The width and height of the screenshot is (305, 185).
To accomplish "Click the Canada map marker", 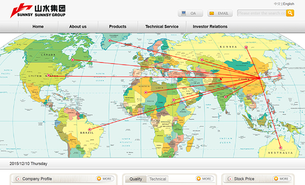I will click(73, 60).
